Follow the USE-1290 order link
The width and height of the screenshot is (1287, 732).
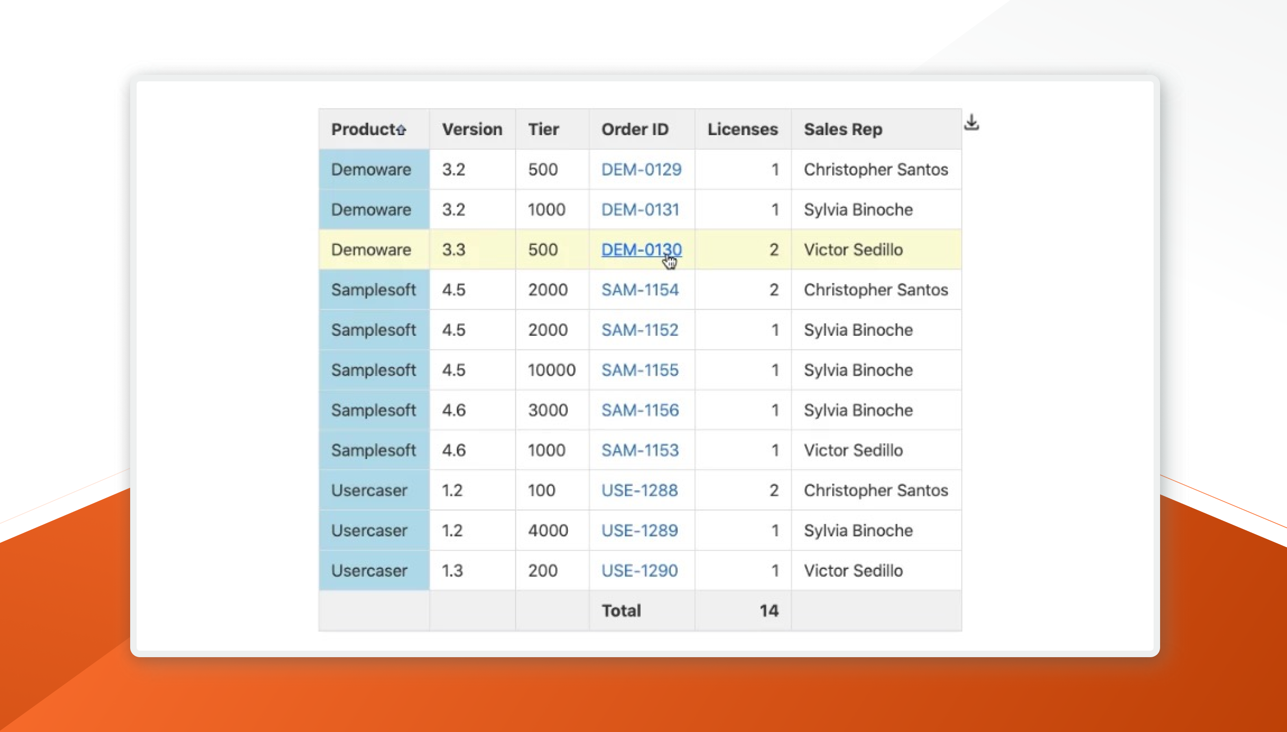[x=639, y=571]
